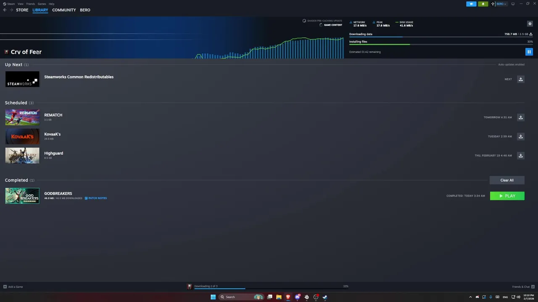Open volume control in system tray
538x302 pixels.
pos(518,297)
